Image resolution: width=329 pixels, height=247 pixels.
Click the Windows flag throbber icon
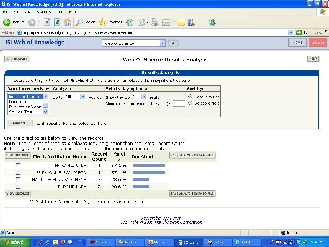[x=323, y=12]
